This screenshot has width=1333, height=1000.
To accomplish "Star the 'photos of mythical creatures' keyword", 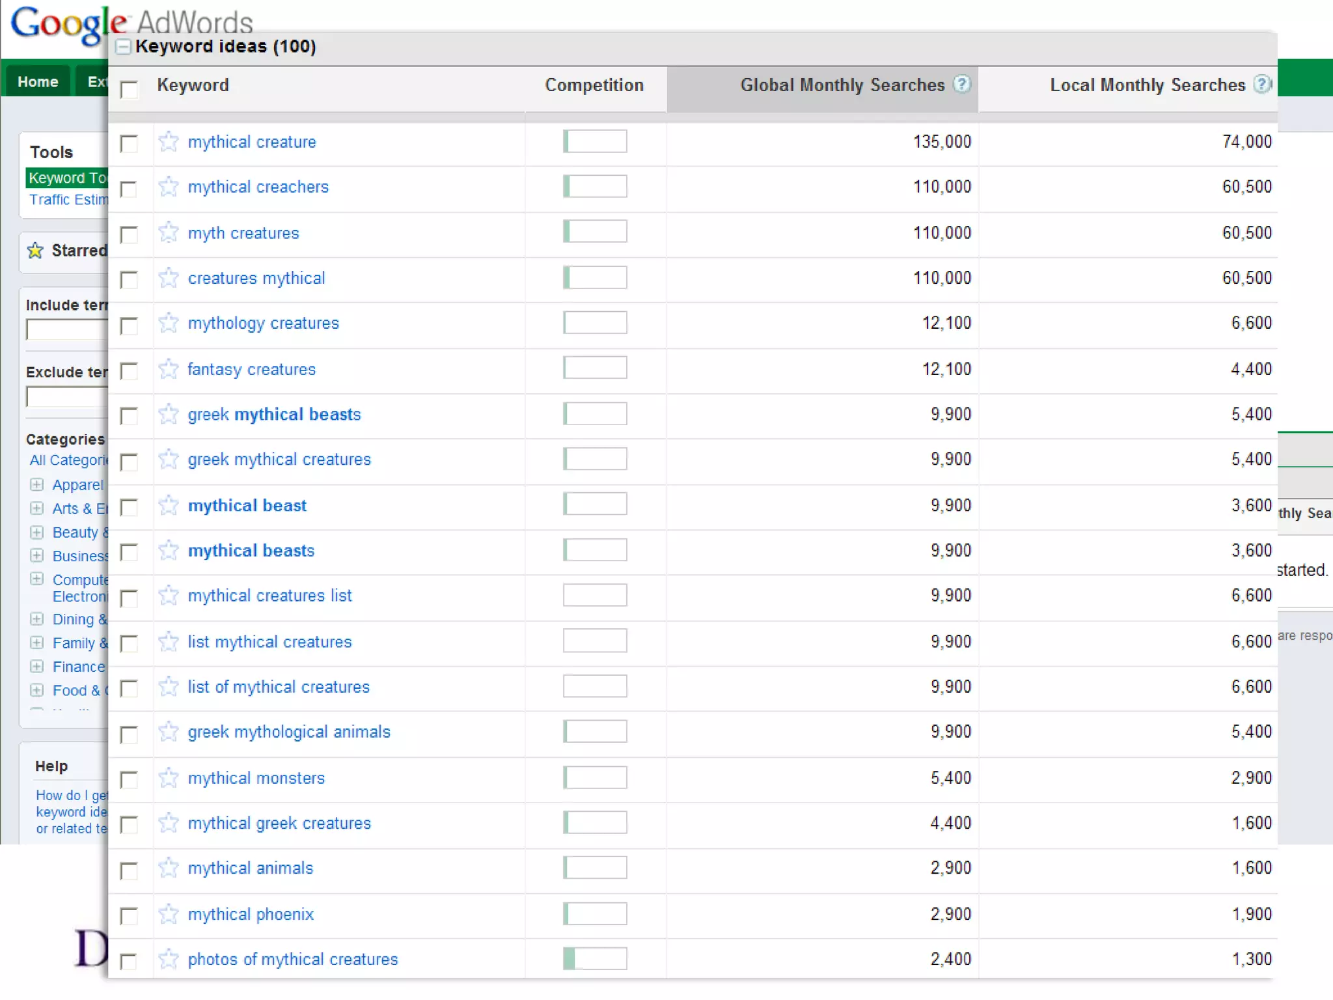I will click(169, 959).
